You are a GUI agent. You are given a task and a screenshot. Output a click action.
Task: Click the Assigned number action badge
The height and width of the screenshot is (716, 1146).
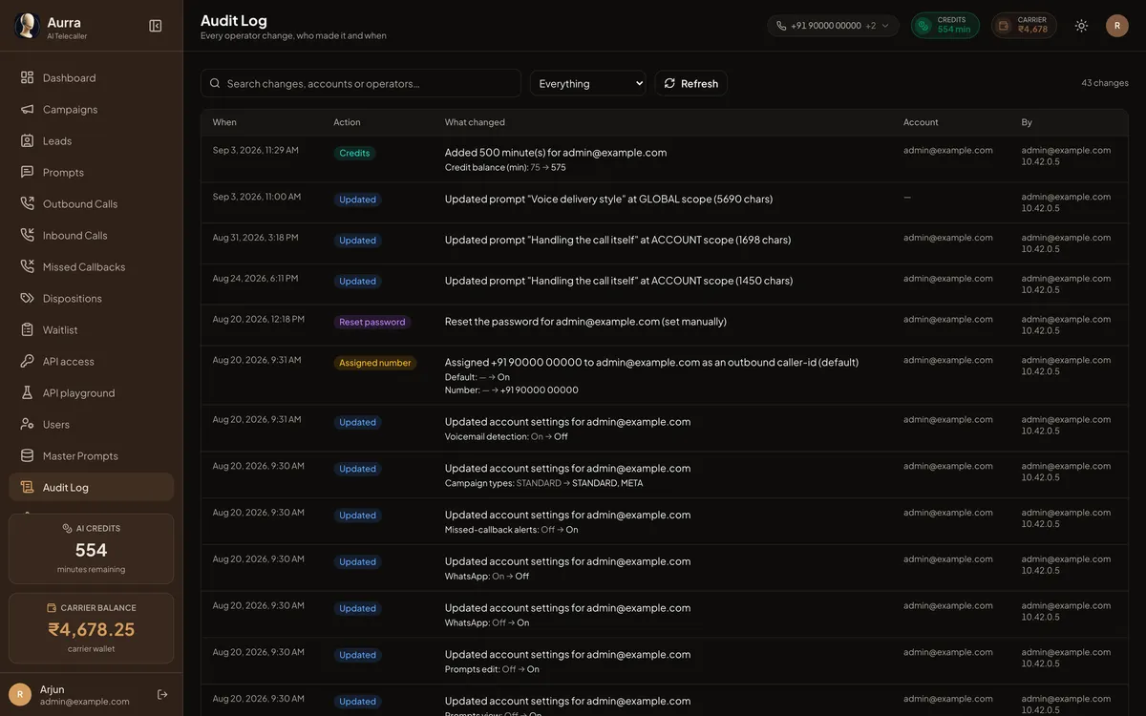coord(375,363)
